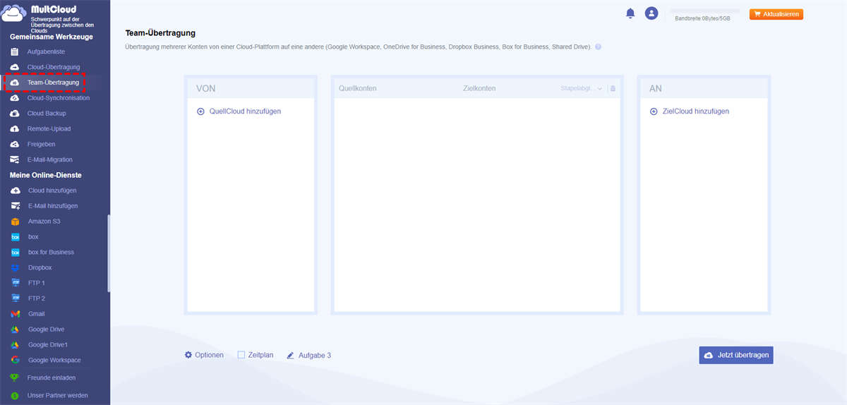The height and width of the screenshot is (405, 847).
Task: Click the Cloud hinzufügen plus cloud icon
Action: 15,191
